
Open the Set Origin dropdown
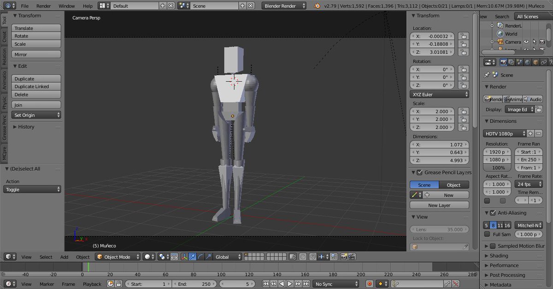[x=36, y=115]
